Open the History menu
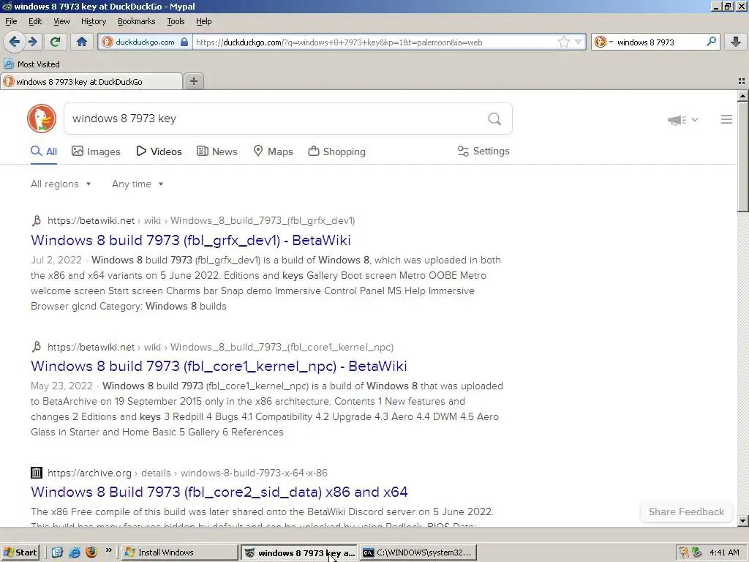 tap(94, 21)
